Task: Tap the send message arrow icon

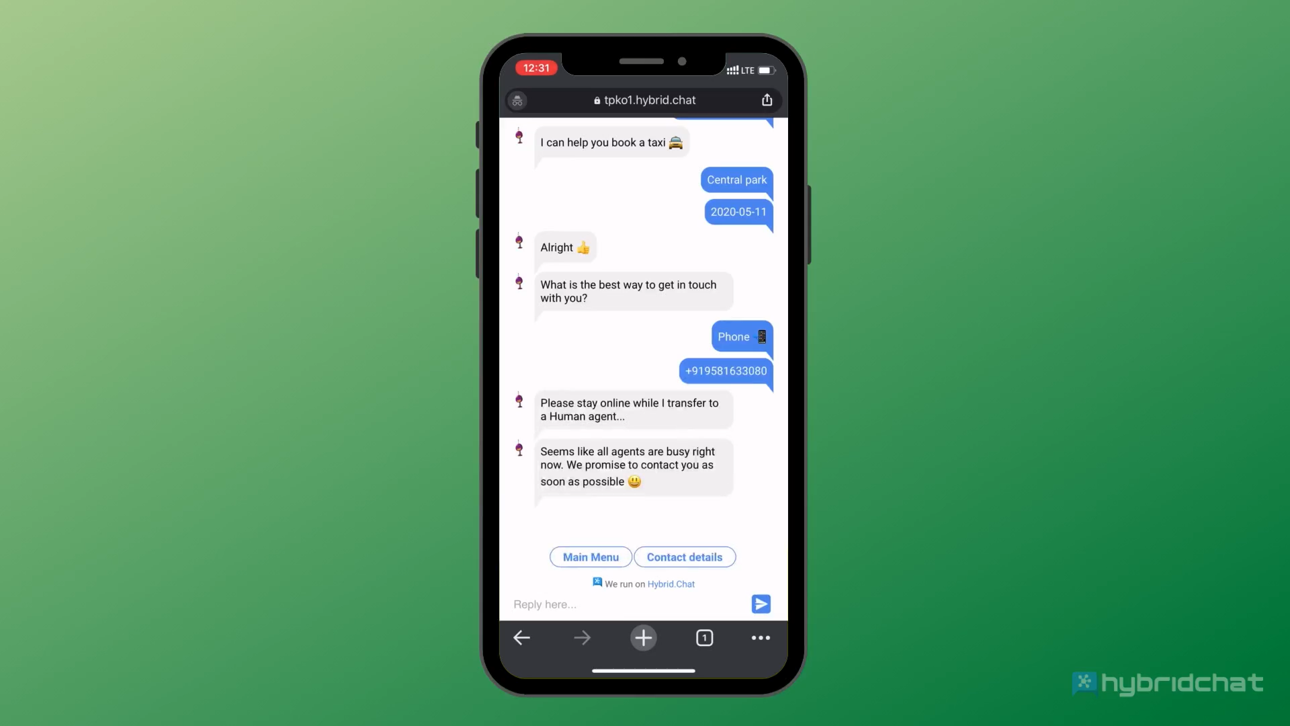Action: coord(761,604)
